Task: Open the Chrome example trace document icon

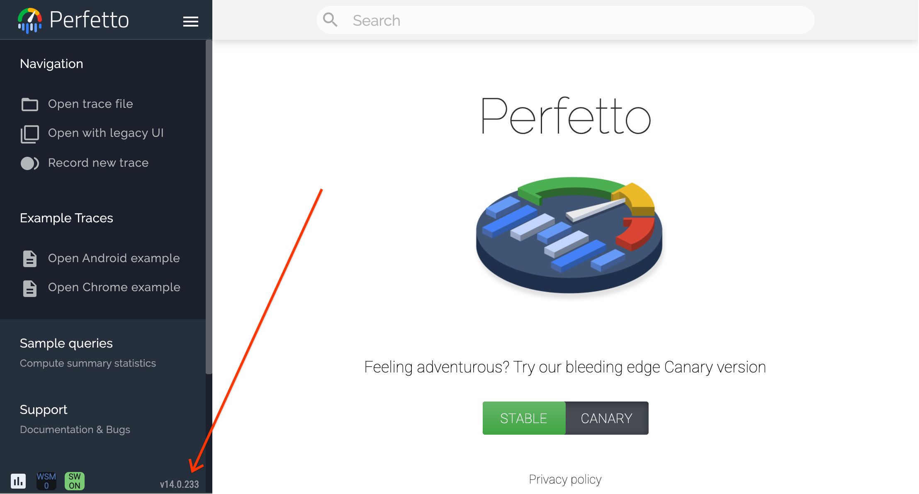Action: 29,287
